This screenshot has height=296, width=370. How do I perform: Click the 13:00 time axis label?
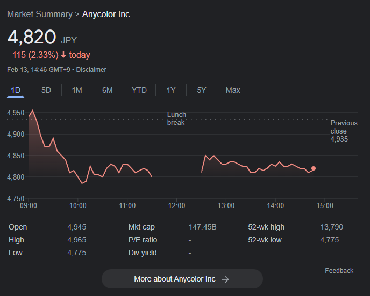226,206
